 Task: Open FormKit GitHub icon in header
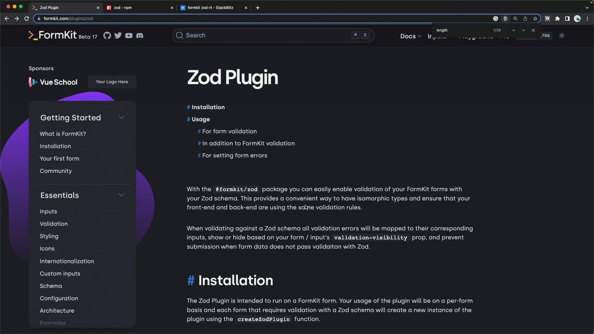(107, 36)
